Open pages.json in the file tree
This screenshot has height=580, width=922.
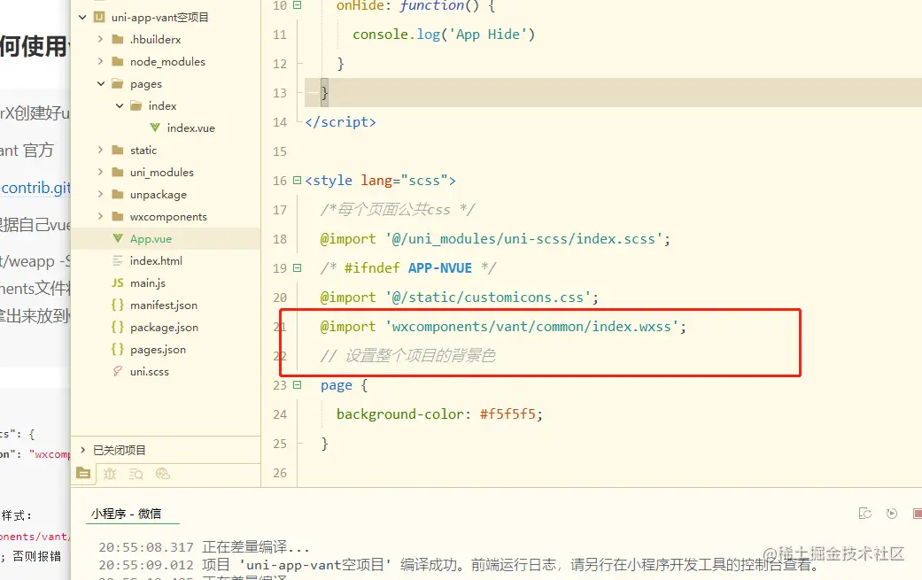click(x=158, y=350)
